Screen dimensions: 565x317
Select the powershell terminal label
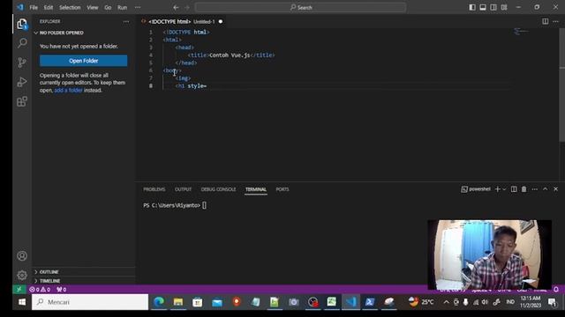tap(476, 189)
